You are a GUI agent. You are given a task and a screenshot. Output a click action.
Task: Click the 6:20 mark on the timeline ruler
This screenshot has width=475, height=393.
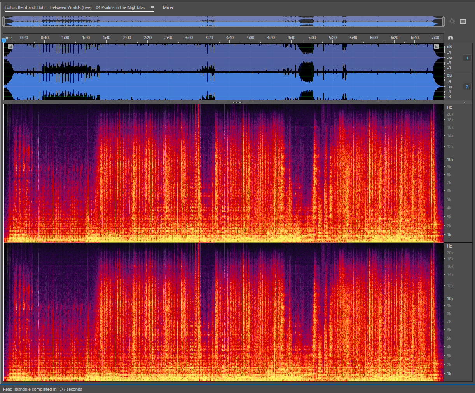pos(395,38)
